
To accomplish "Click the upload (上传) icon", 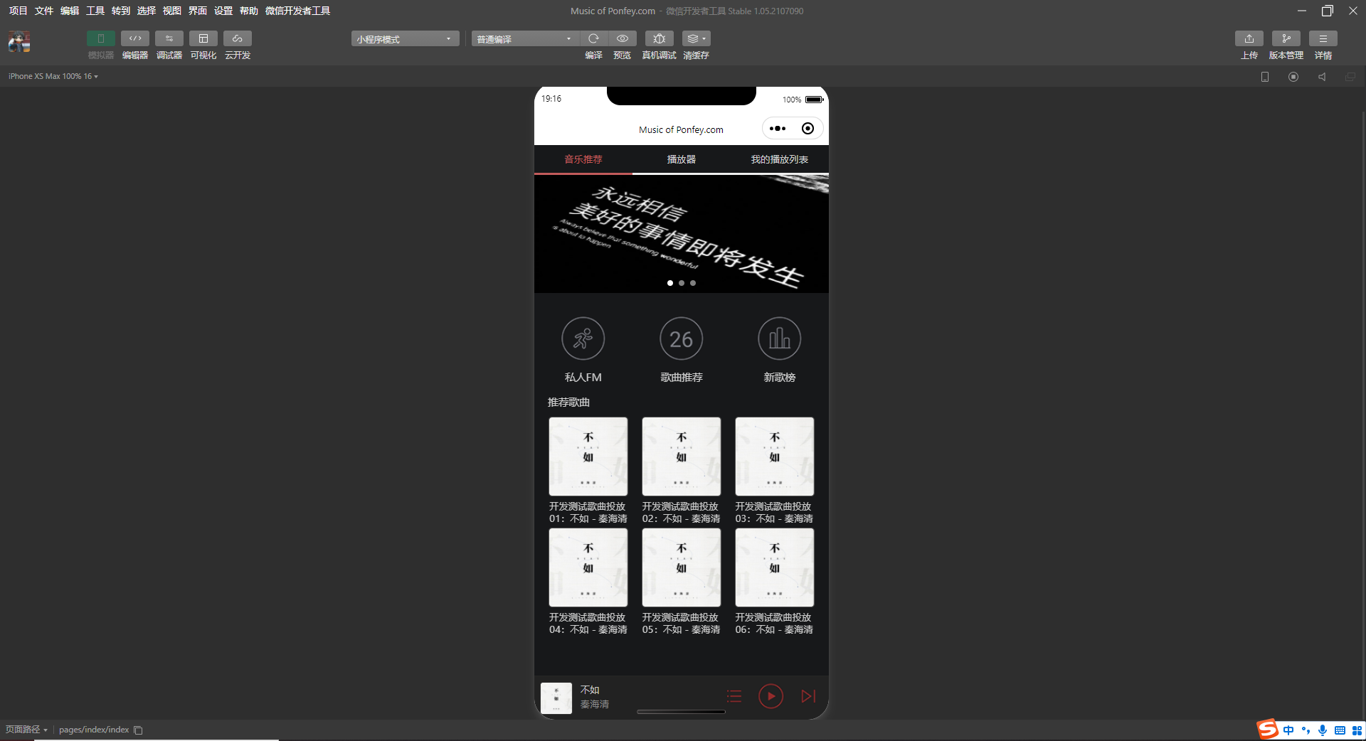I will [1249, 38].
